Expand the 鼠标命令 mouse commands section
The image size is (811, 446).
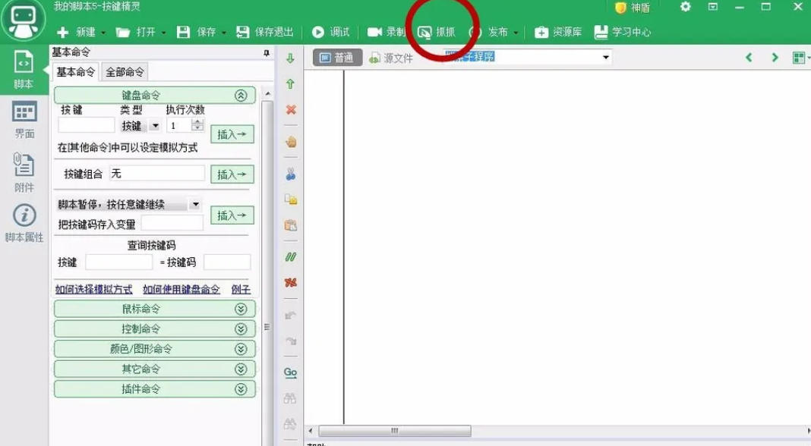tap(241, 309)
